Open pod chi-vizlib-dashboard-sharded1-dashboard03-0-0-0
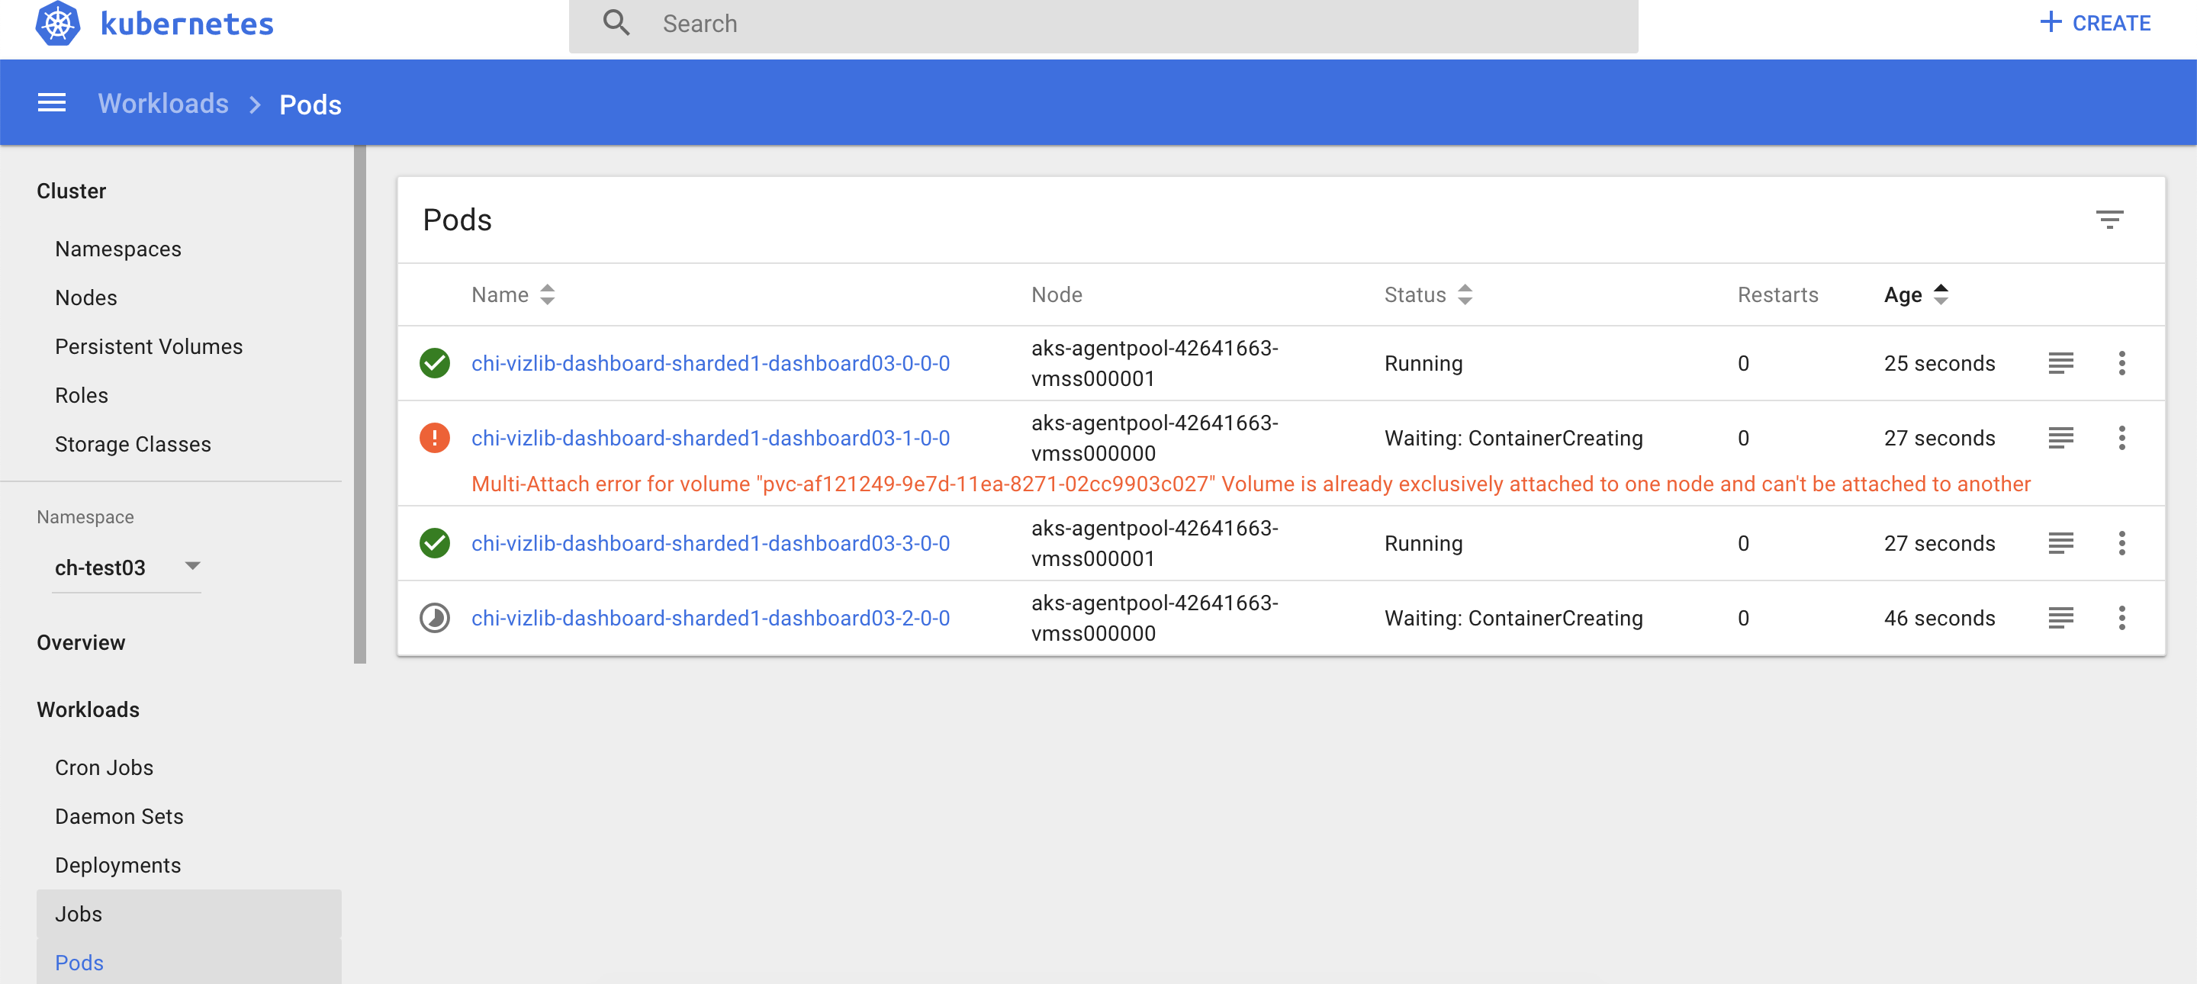This screenshot has height=984, width=2197. click(710, 362)
